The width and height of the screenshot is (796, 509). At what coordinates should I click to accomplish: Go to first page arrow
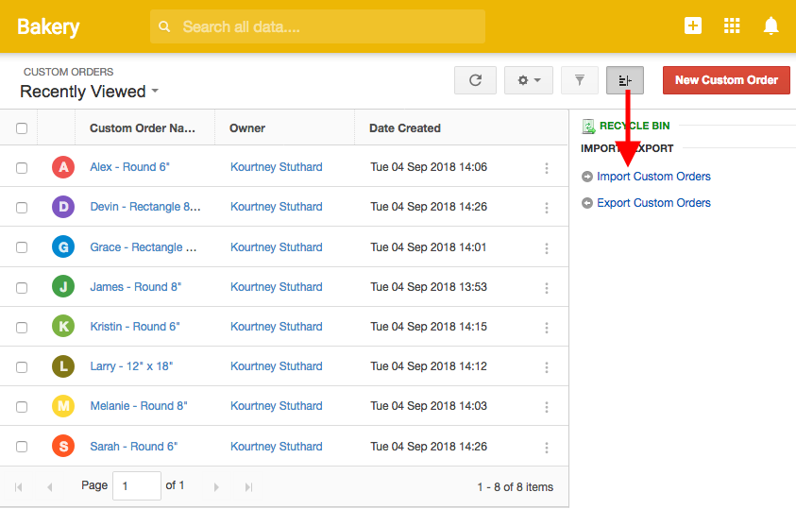19,487
